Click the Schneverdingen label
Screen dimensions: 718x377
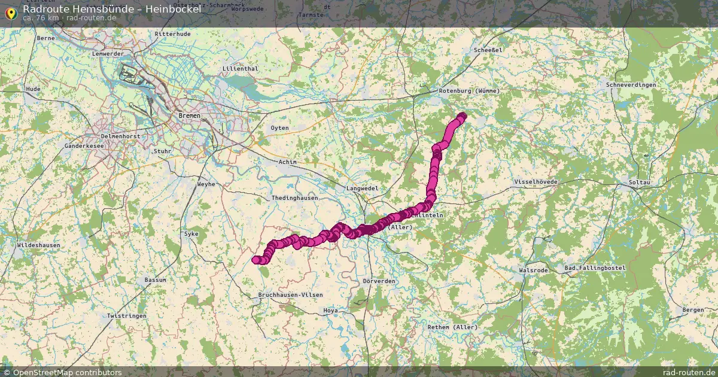pyautogui.click(x=631, y=85)
